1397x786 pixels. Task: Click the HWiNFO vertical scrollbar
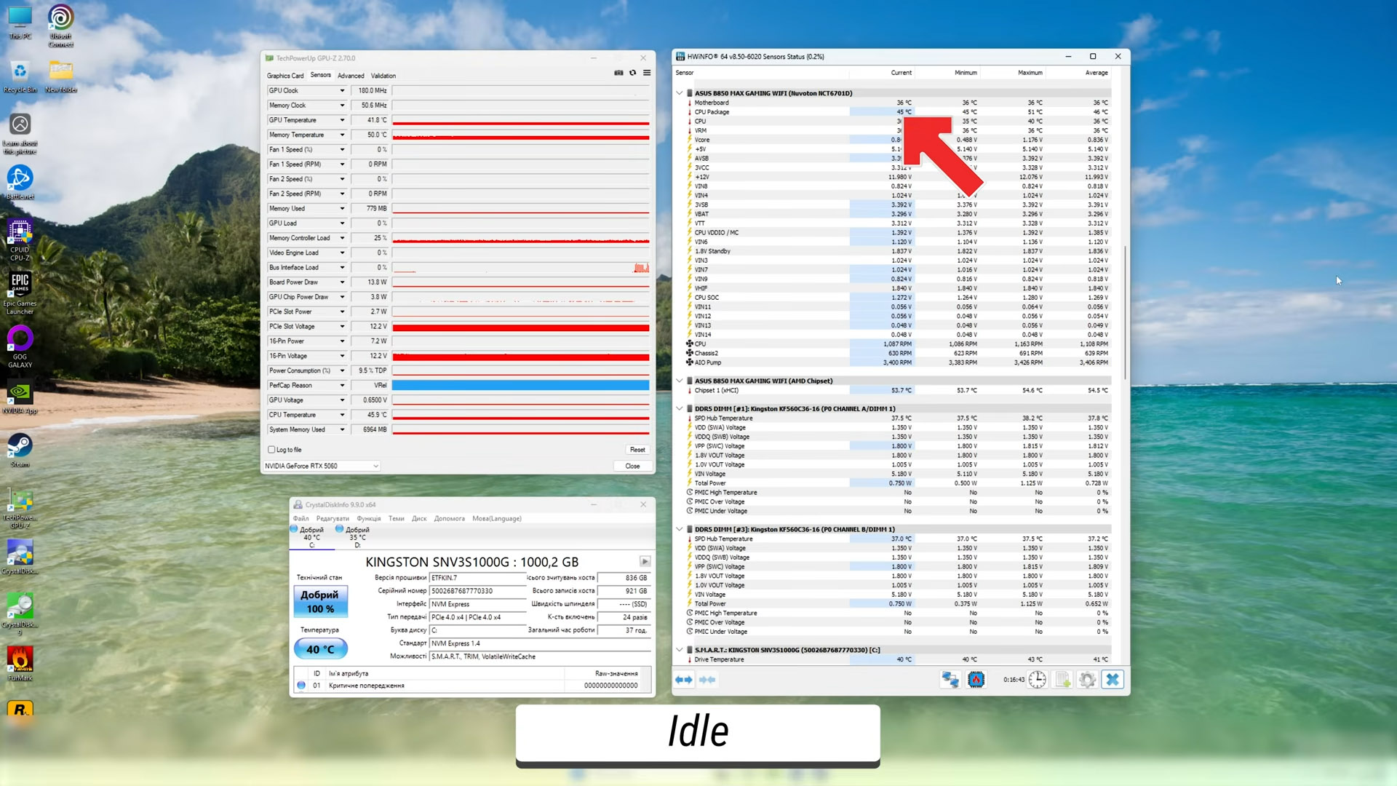click(1126, 313)
